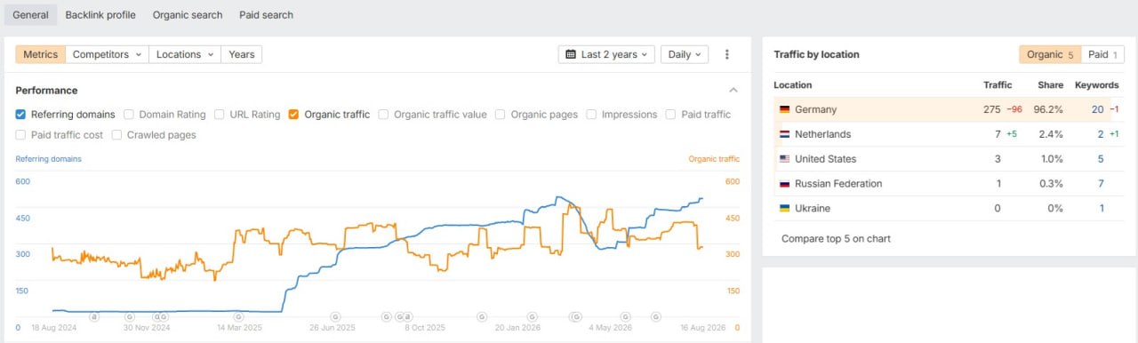The height and width of the screenshot is (343, 1138).
Task: Select the Organic tab in Traffic by location
Action: point(1050,54)
